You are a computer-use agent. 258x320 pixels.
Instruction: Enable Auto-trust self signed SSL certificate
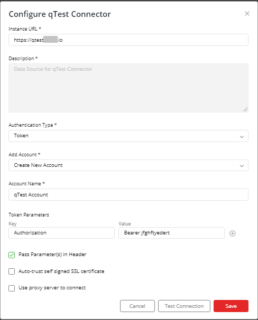[12, 271]
